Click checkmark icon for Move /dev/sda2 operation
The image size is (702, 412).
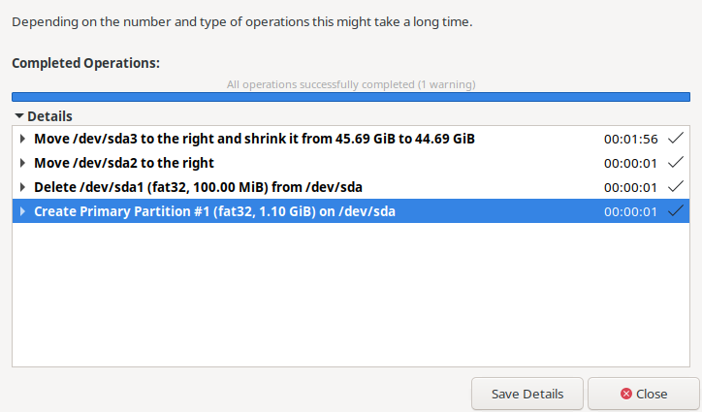pyautogui.click(x=676, y=163)
